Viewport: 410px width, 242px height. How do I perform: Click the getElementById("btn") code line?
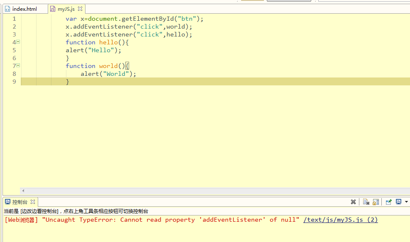point(134,19)
